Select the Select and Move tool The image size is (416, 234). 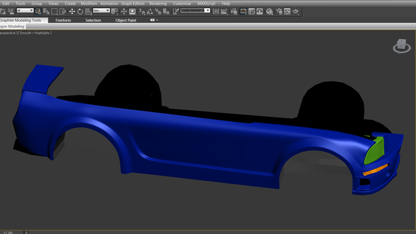tap(72, 11)
